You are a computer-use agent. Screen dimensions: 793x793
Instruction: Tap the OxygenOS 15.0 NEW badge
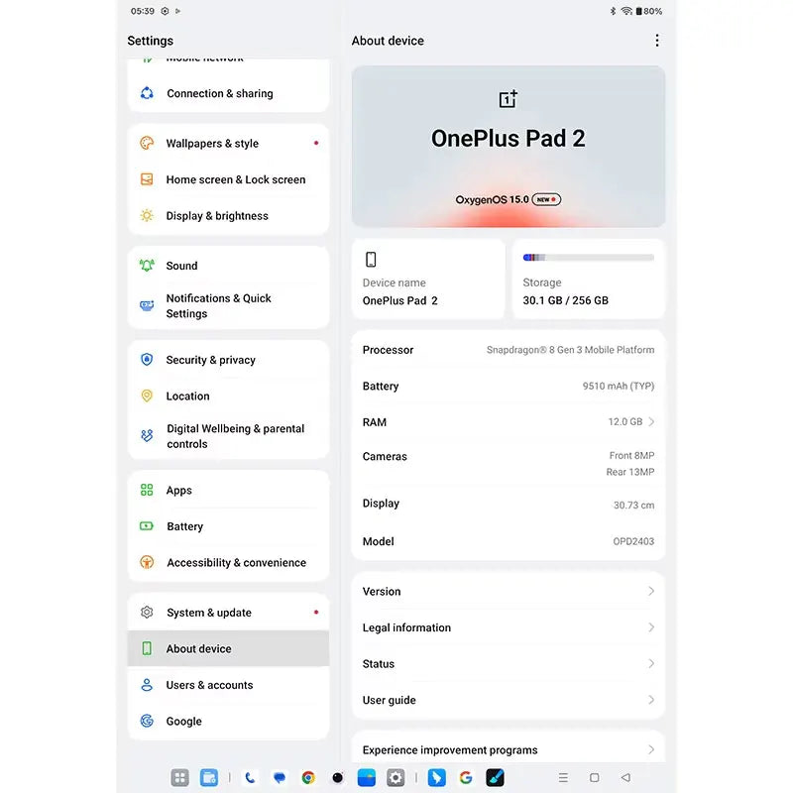(x=546, y=199)
